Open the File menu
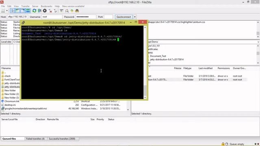 click(3, 6)
